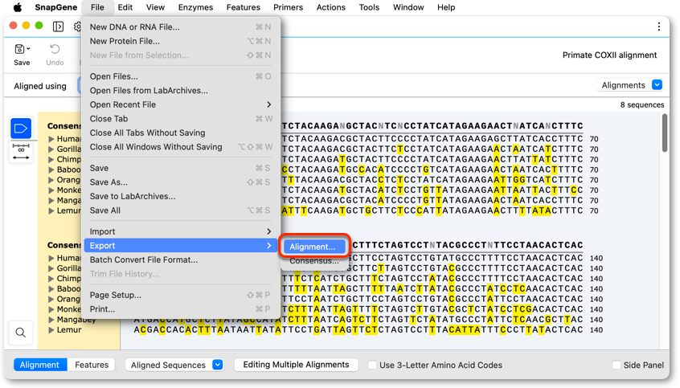Open the Actions menu
Image resolution: width=680 pixels, height=388 pixels.
point(331,7)
